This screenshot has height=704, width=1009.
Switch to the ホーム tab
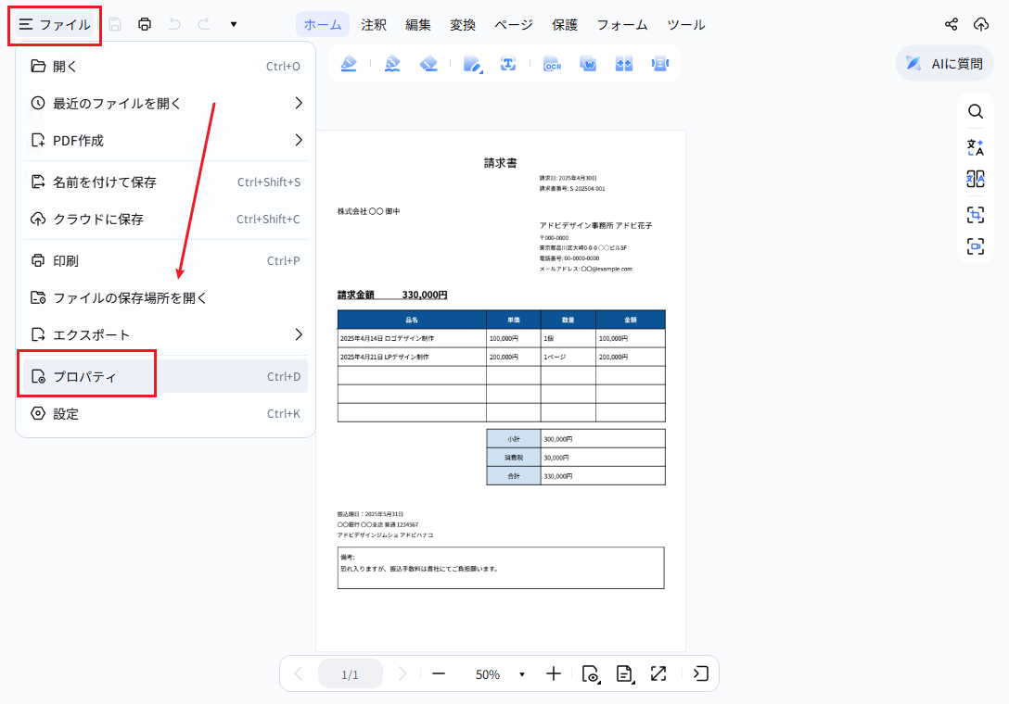click(323, 24)
